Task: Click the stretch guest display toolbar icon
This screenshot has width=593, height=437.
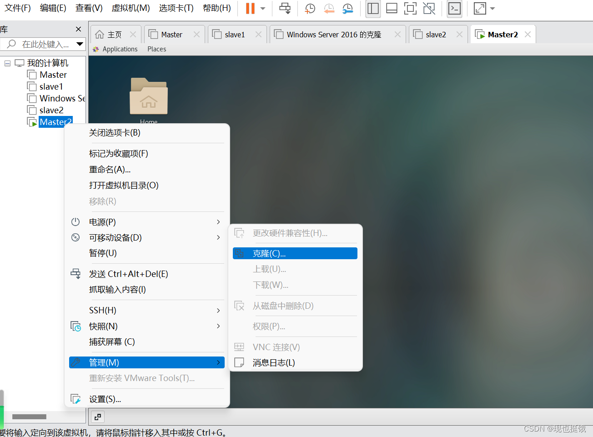Action: tap(480, 8)
